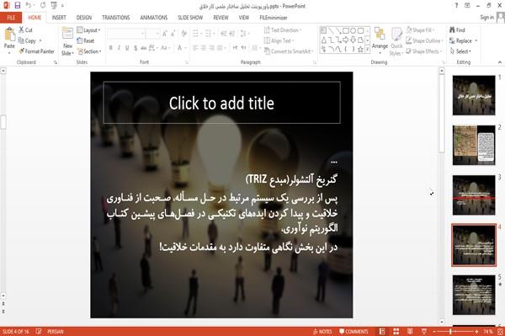Toggle Italic formatting
505x336 pixels.
(119, 48)
